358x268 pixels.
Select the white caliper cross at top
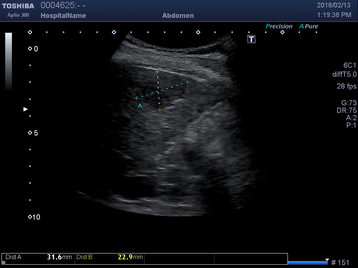tap(157, 71)
